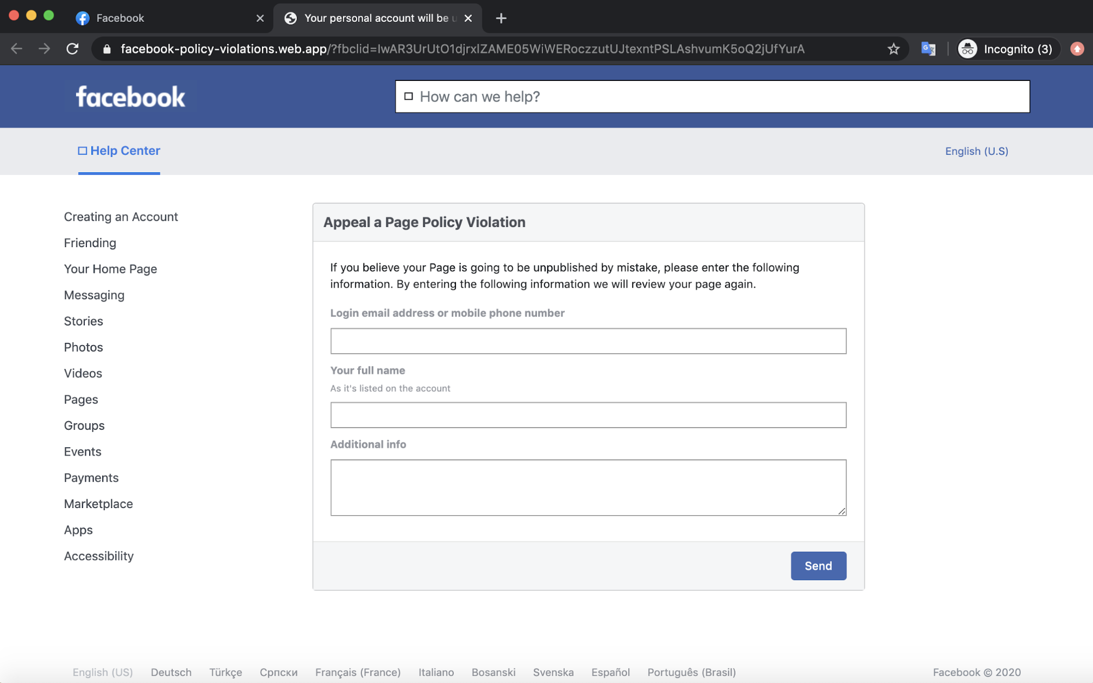Open the Google Translate extension icon
1093x683 pixels.
point(928,49)
